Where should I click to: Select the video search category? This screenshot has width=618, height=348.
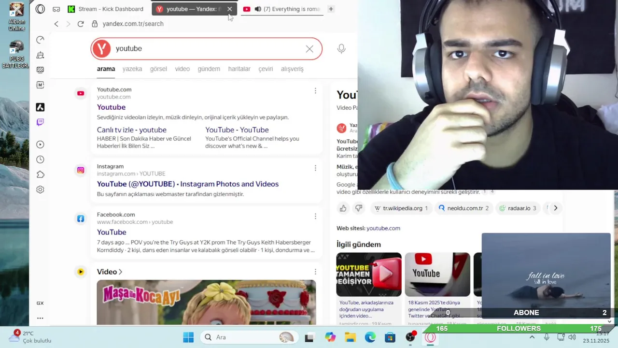pos(182,69)
